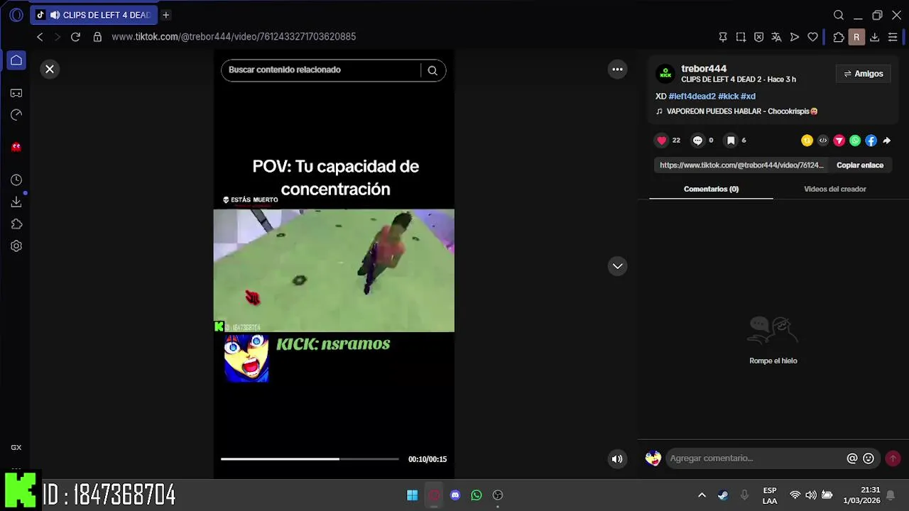
Task: Open a new browser tab
Action: point(165,15)
